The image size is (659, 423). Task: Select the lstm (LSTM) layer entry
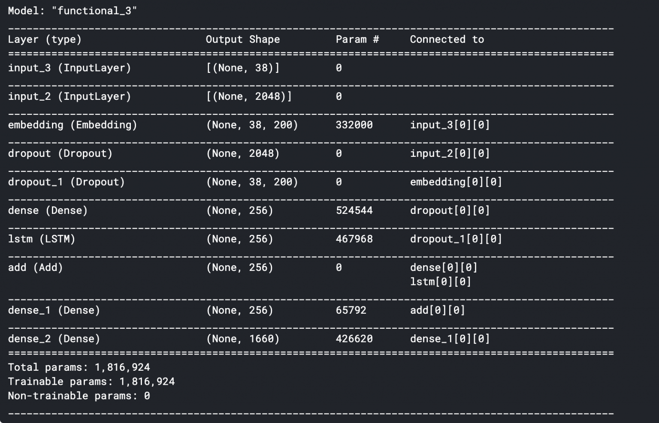click(x=41, y=239)
